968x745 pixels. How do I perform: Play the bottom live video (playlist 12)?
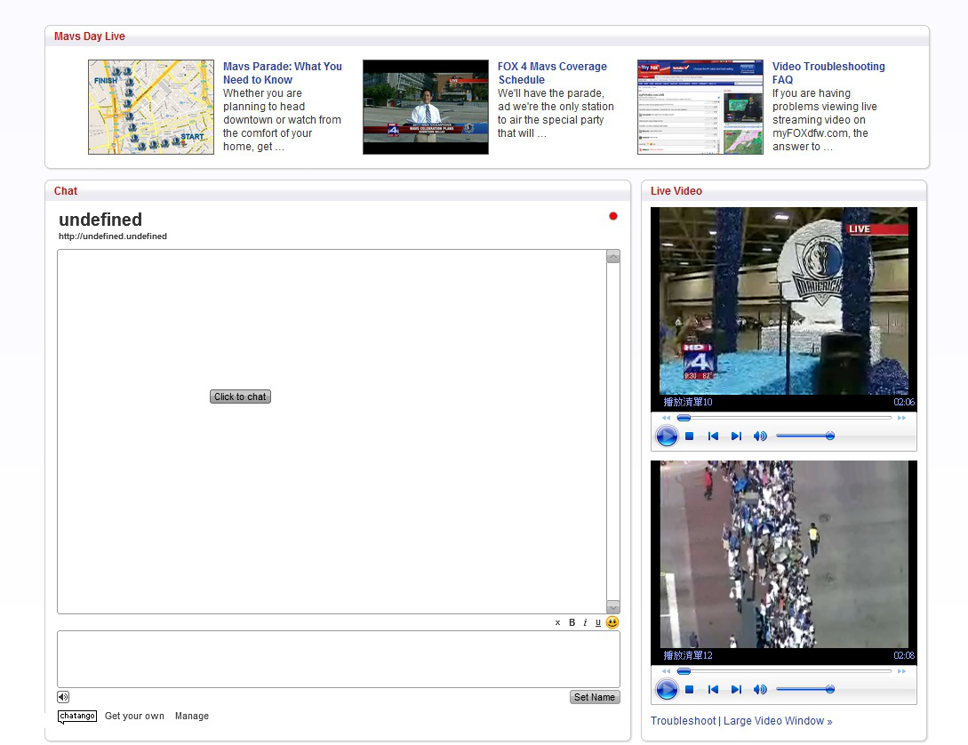point(666,690)
